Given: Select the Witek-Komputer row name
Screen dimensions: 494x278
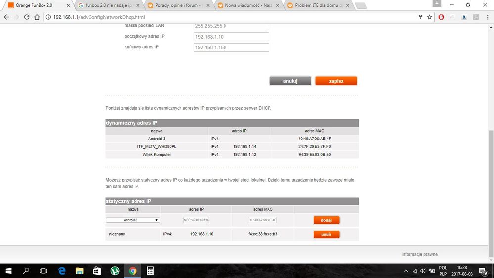Looking at the screenshot, I should [x=157, y=155].
